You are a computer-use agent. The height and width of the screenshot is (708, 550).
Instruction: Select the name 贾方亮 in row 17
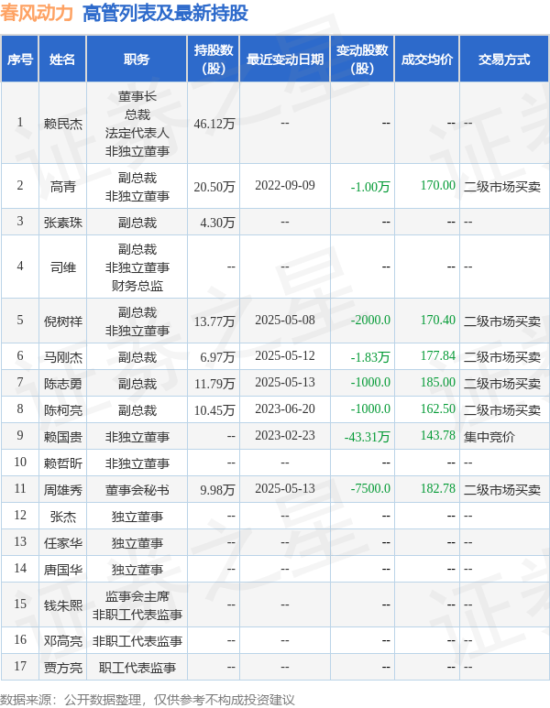63,668
